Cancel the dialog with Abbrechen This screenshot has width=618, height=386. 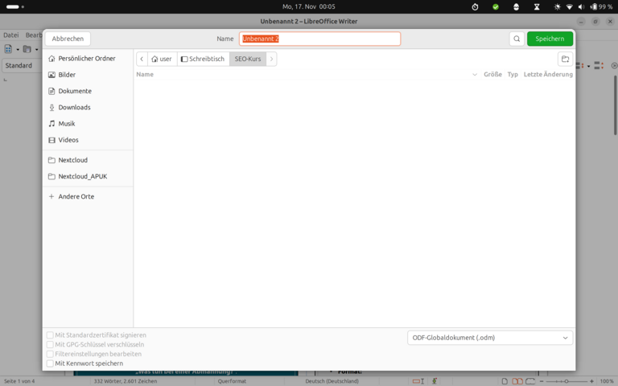coord(68,39)
